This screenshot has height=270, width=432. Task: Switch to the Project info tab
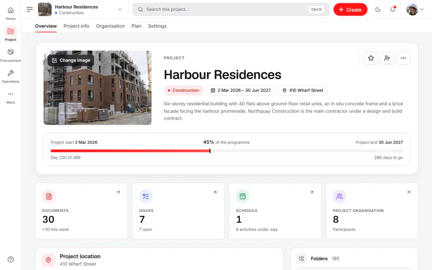(76, 26)
